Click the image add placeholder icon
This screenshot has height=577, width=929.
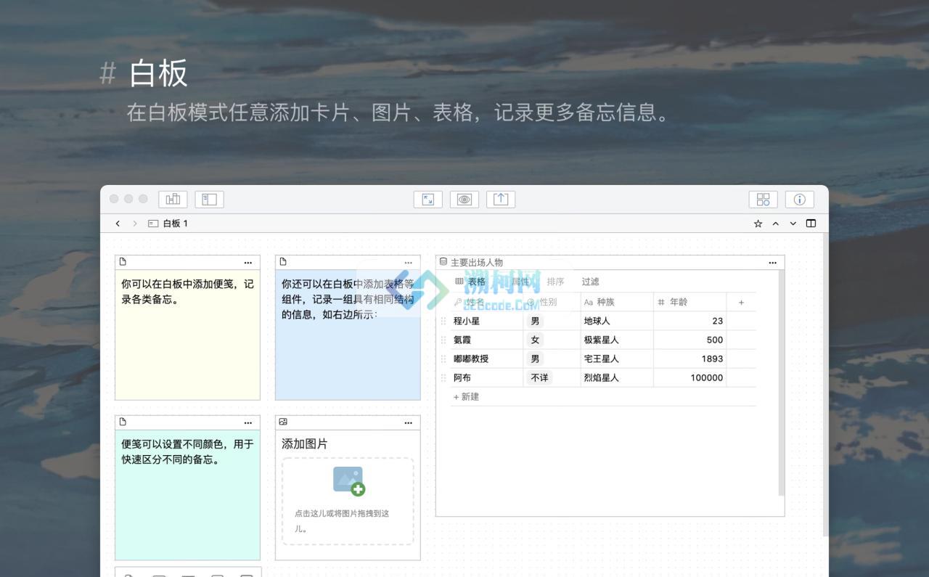[349, 481]
